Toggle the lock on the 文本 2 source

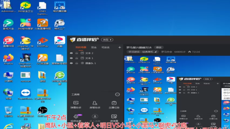(77, 53)
